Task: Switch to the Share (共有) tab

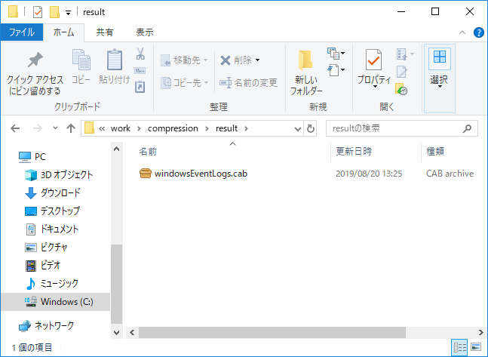Action: click(x=105, y=32)
